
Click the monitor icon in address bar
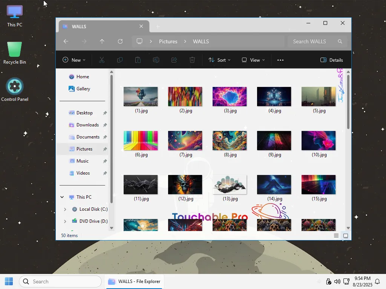click(139, 41)
